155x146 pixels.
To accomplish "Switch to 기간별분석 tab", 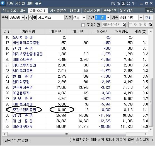I will tap(58, 11).
